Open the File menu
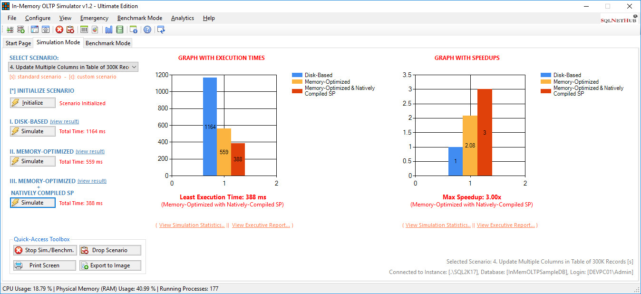The height and width of the screenshot is (294, 641). 12,18
